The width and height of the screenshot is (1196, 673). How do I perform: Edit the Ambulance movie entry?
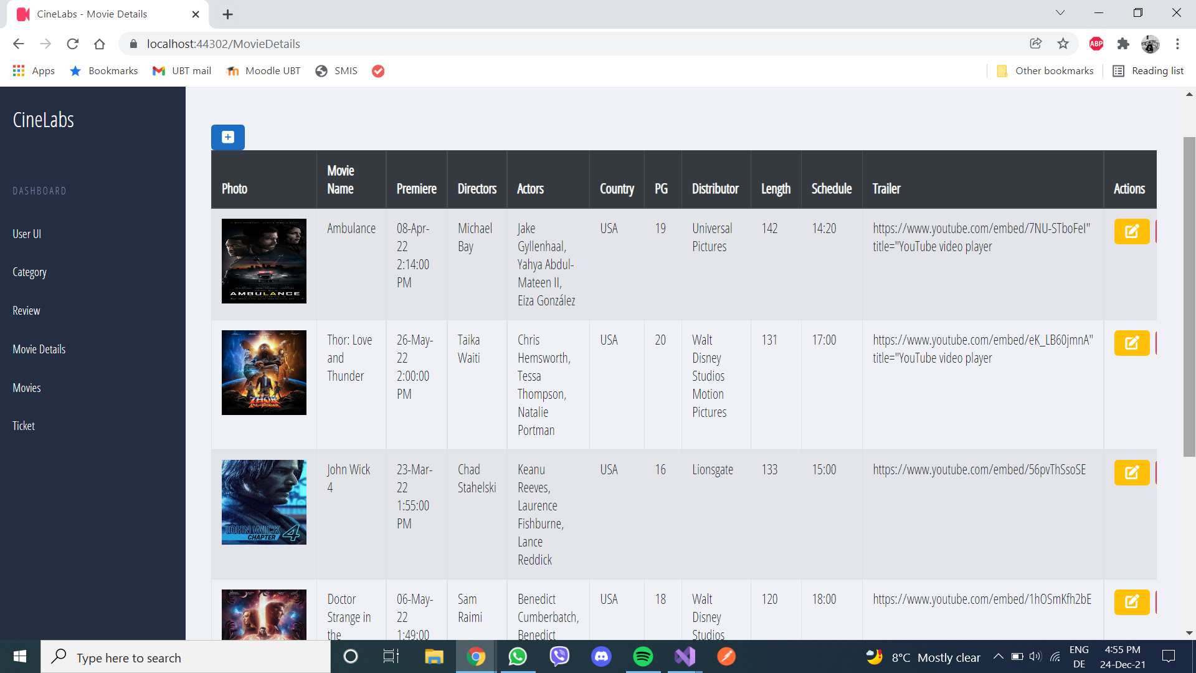pyautogui.click(x=1131, y=231)
